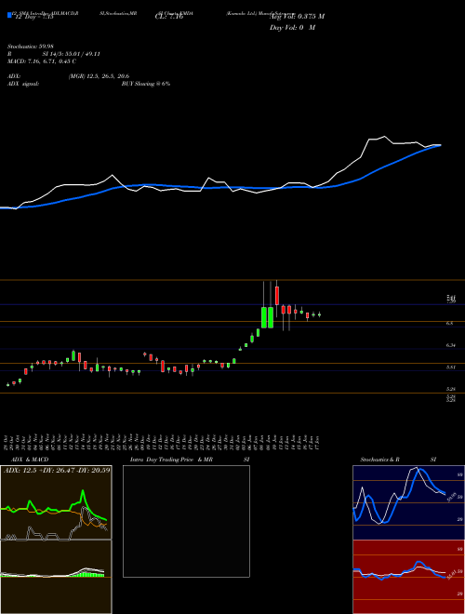The height and width of the screenshot is (614, 465).
Task: Click the 6.34 price axis label
Action: [451, 345]
